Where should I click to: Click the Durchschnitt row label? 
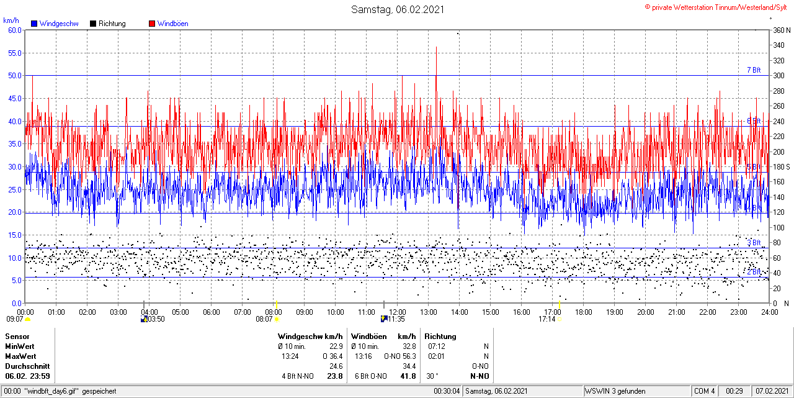coord(27,366)
